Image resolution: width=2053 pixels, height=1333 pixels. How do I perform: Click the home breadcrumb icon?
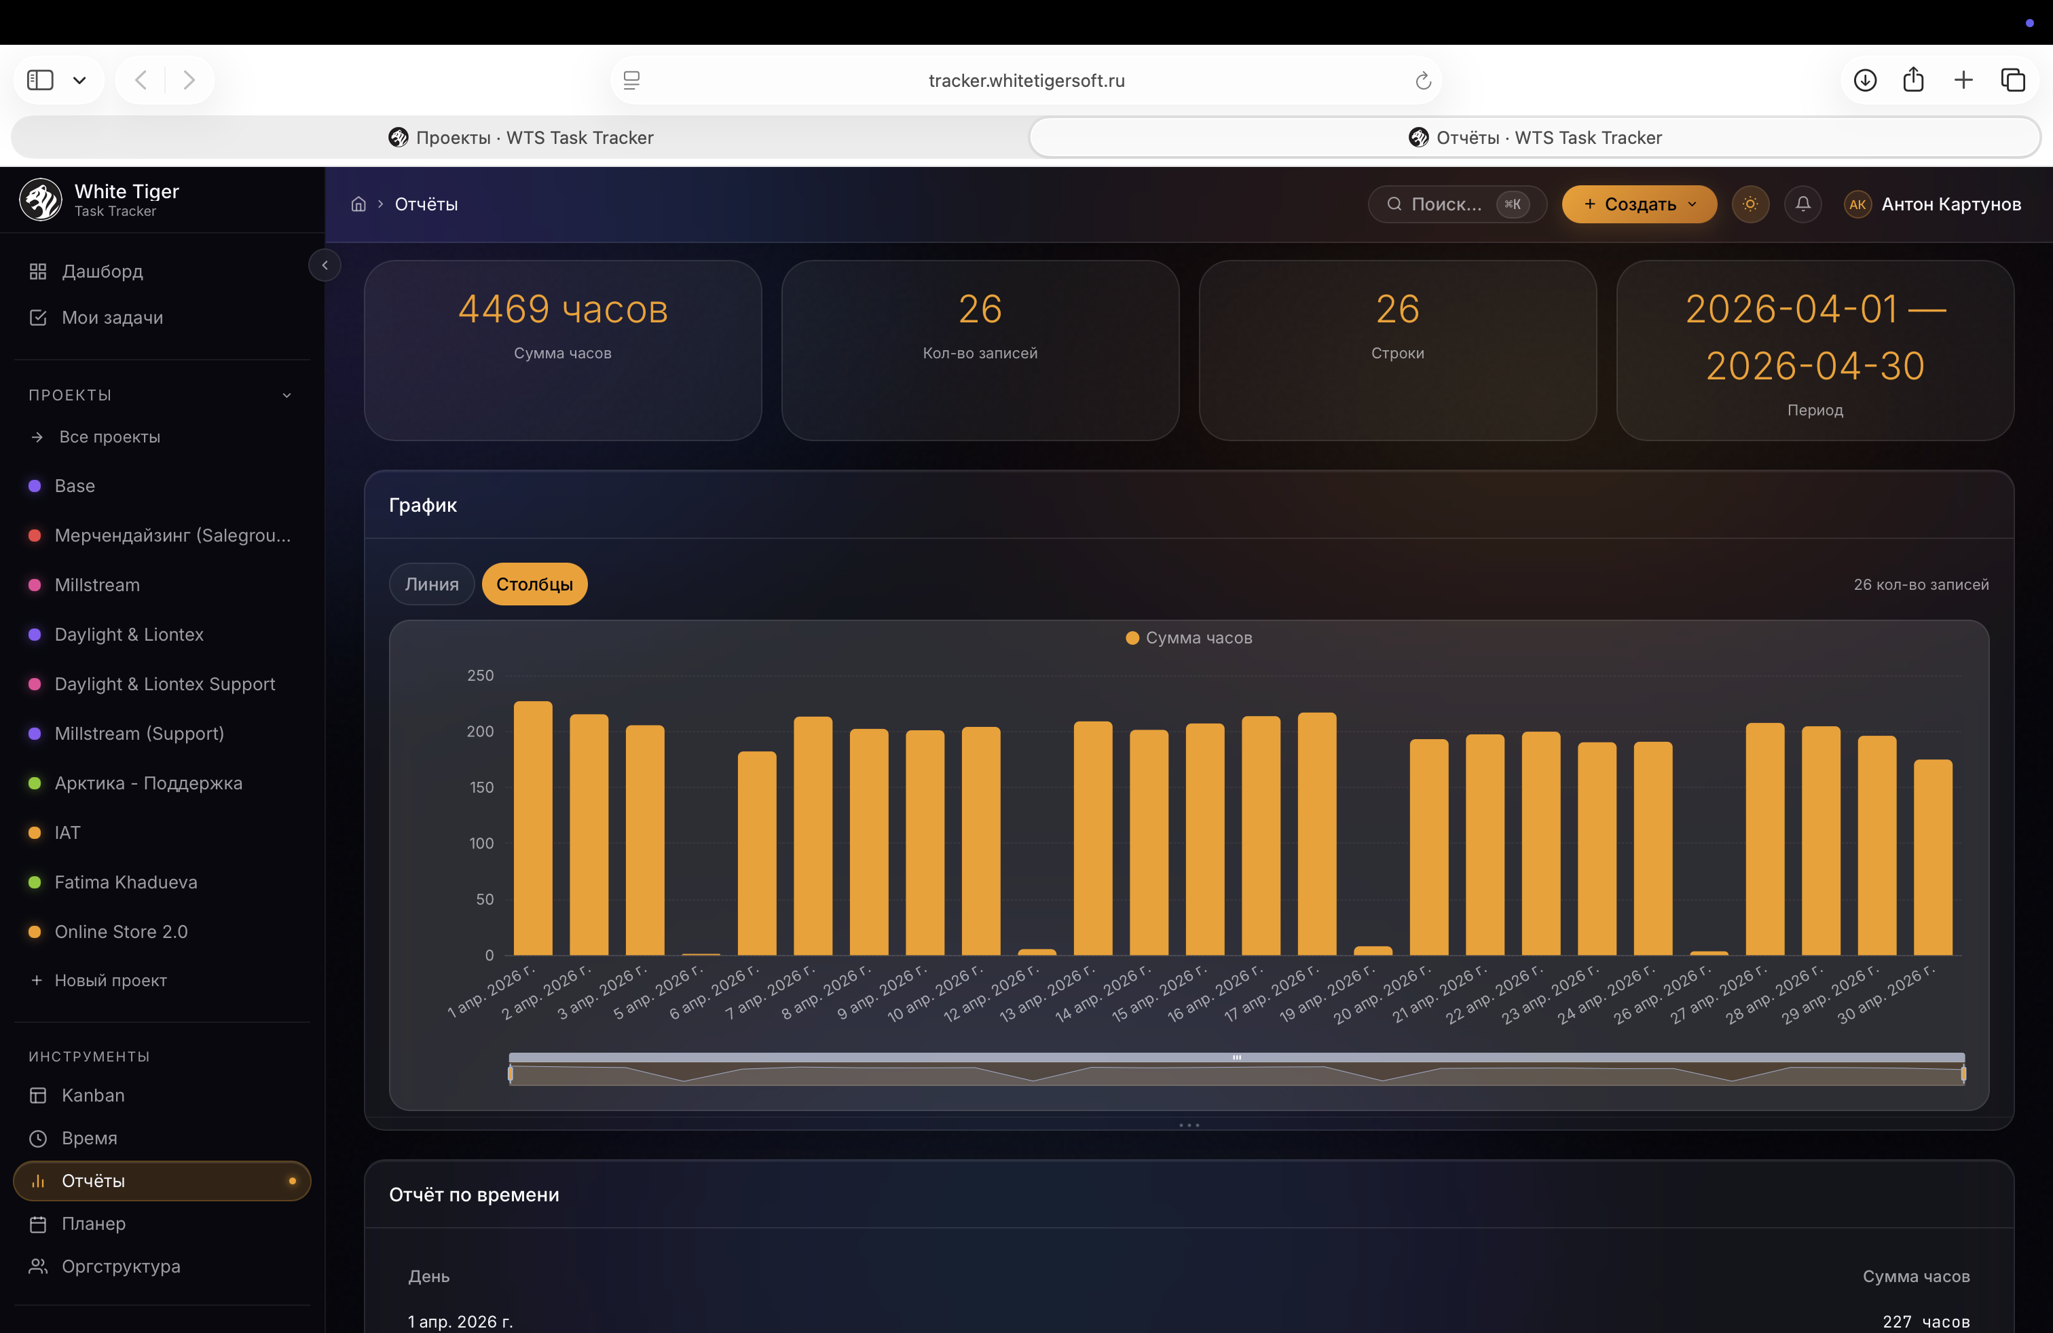[358, 204]
